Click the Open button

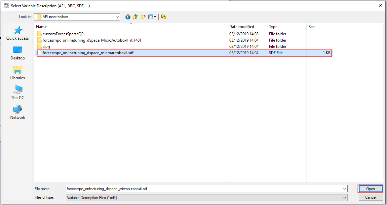click(x=370, y=189)
